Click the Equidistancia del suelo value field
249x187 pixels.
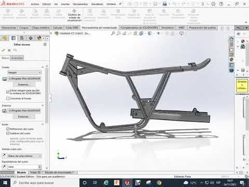(23, 167)
